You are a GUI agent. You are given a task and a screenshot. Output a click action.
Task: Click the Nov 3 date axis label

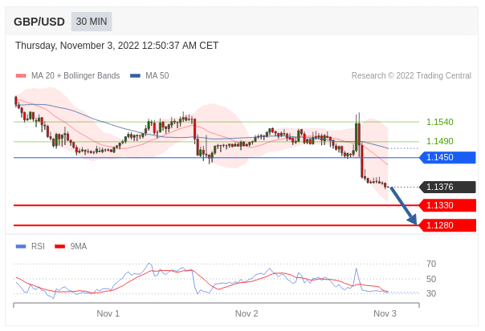(385, 313)
